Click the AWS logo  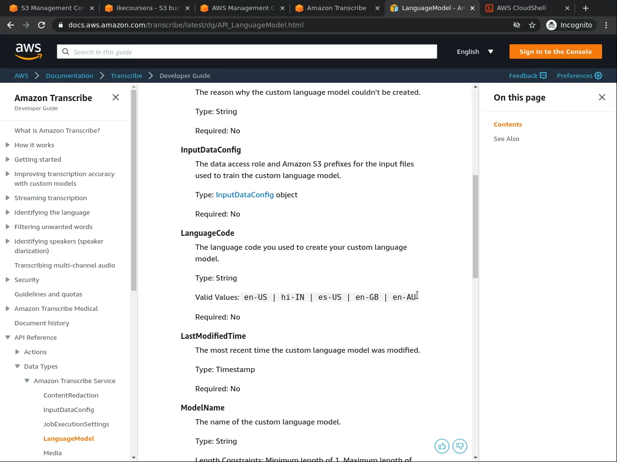coord(28,51)
